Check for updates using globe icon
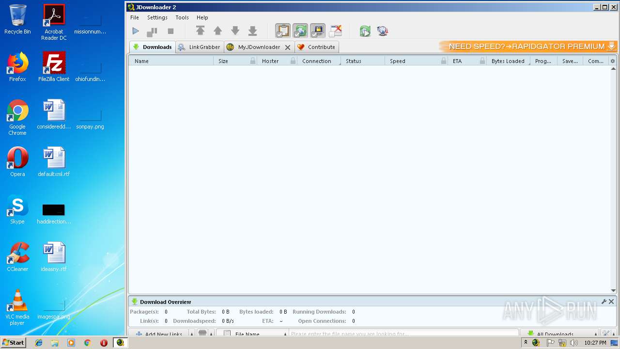The image size is (620, 349). (x=382, y=31)
